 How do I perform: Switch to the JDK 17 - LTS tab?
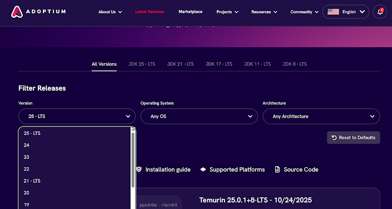click(x=219, y=64)
